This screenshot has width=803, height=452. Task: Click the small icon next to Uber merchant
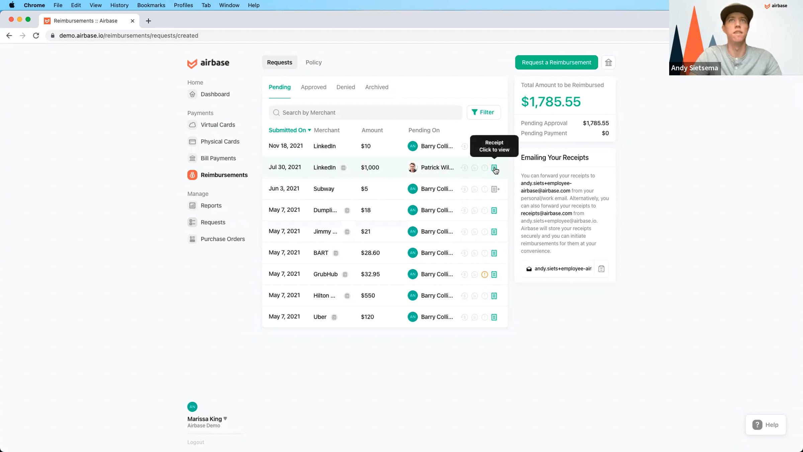tap(334, 317)
